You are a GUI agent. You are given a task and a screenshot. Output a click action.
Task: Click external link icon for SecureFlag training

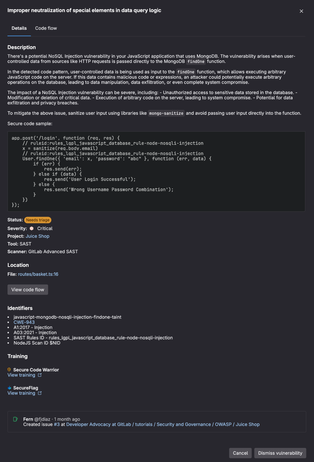[x=40, y=393]
